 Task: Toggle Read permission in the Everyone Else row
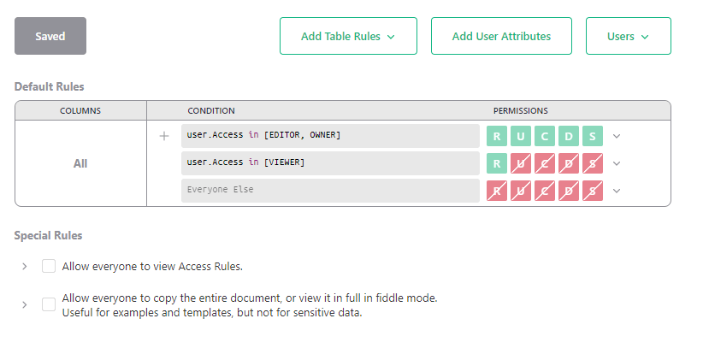pyautogui.click(x=496, y=191)
